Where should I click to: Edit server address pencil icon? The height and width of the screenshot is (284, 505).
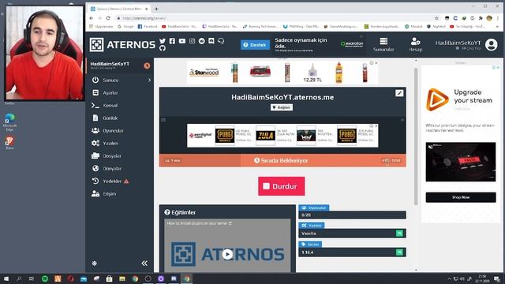pyautogui.click(x=399, y=93)
